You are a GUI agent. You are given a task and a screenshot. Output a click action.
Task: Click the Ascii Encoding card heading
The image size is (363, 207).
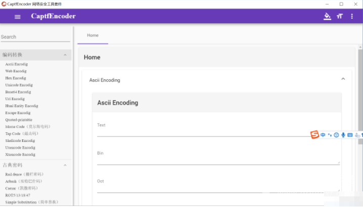click(118, 102)
